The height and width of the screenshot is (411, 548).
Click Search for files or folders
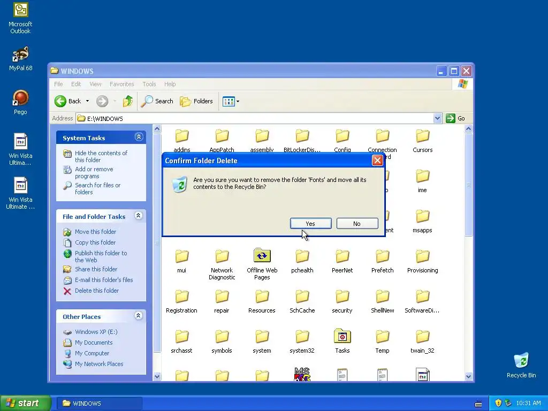[97, 189]
